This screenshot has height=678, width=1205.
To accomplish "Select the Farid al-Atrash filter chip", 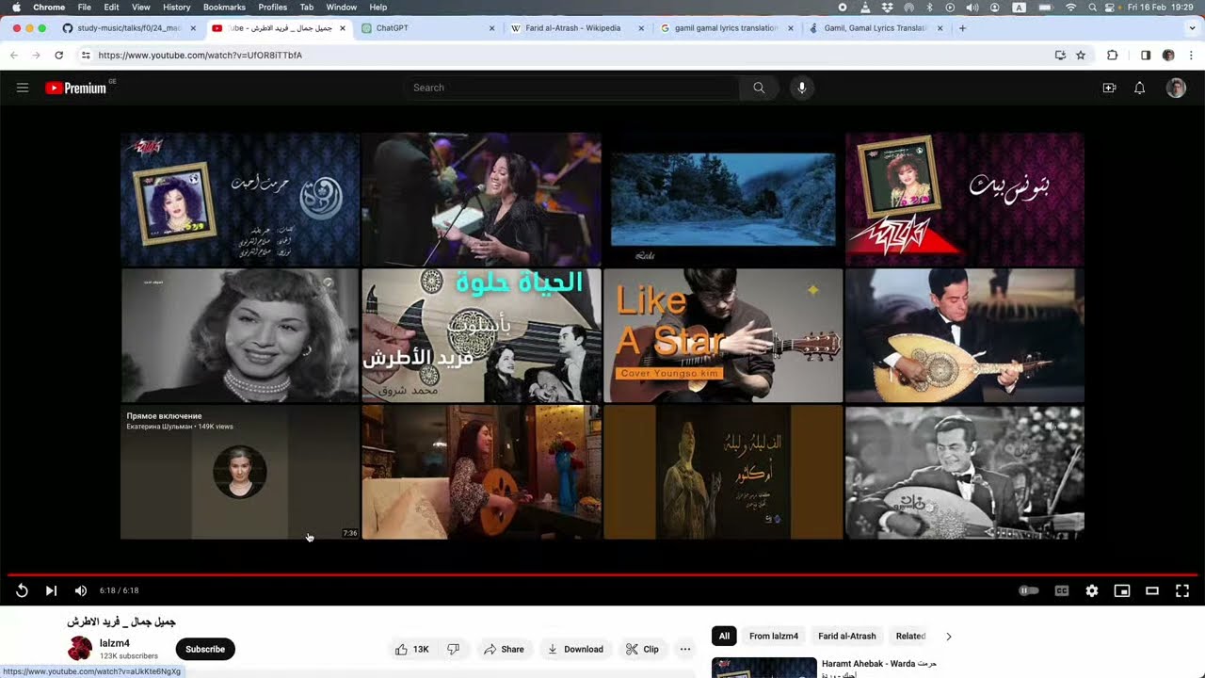I will click(x=847, y=636).
